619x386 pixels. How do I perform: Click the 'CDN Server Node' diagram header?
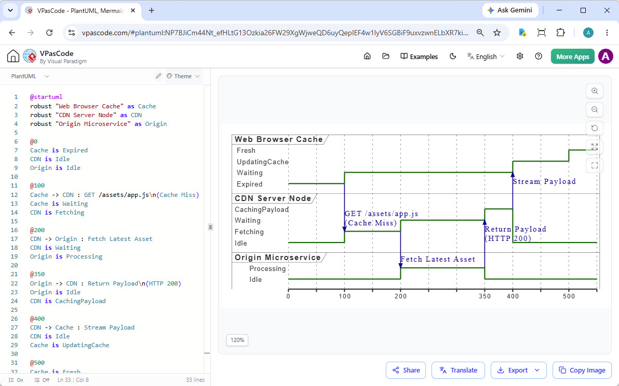point(273,198)
